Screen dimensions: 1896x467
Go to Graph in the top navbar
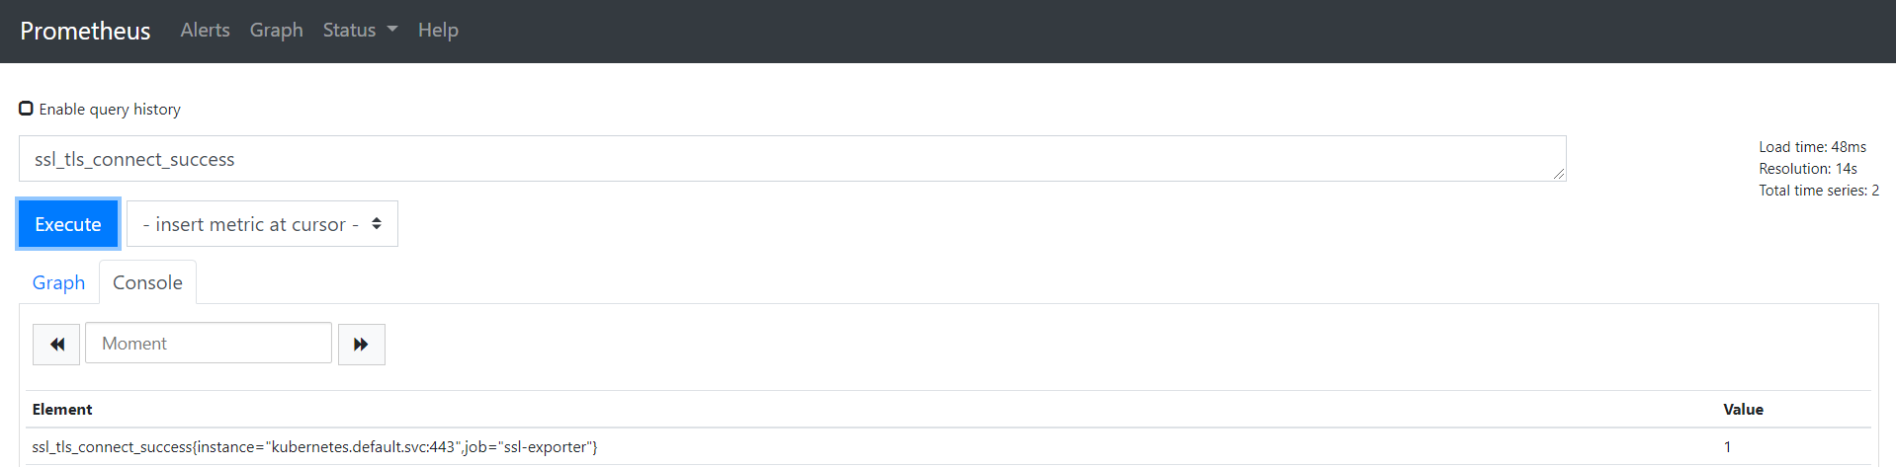coord(276,30)
